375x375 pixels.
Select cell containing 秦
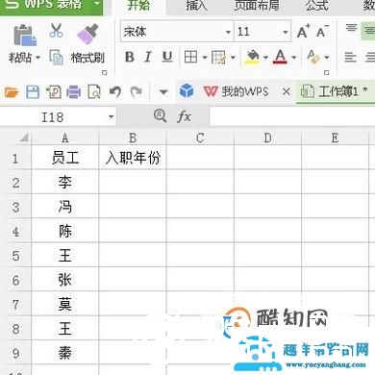[65, 353]
